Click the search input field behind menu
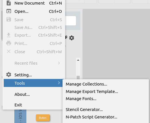The height and width of the screenshot is (123, 150). coord(71,21)
